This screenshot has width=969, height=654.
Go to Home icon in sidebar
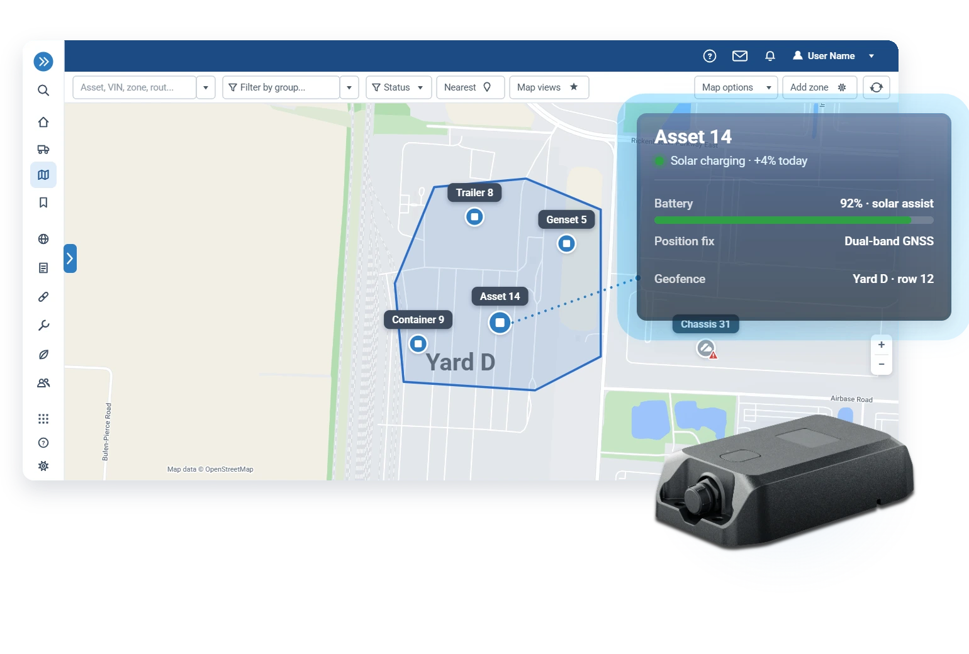click(43, 122)
